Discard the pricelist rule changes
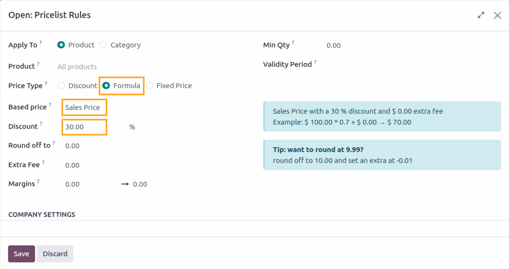The height and width of the screenshot is (269, 509). [x=55, y=254]
